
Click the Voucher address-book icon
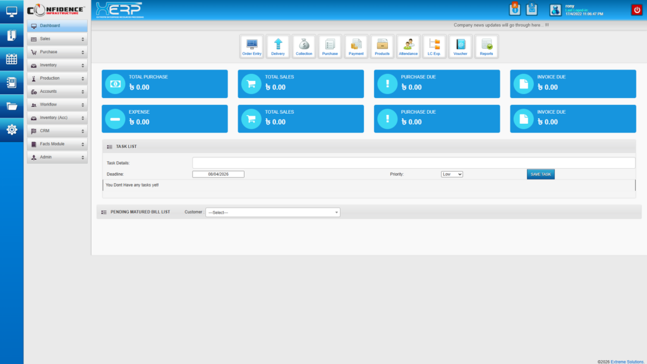460,45
